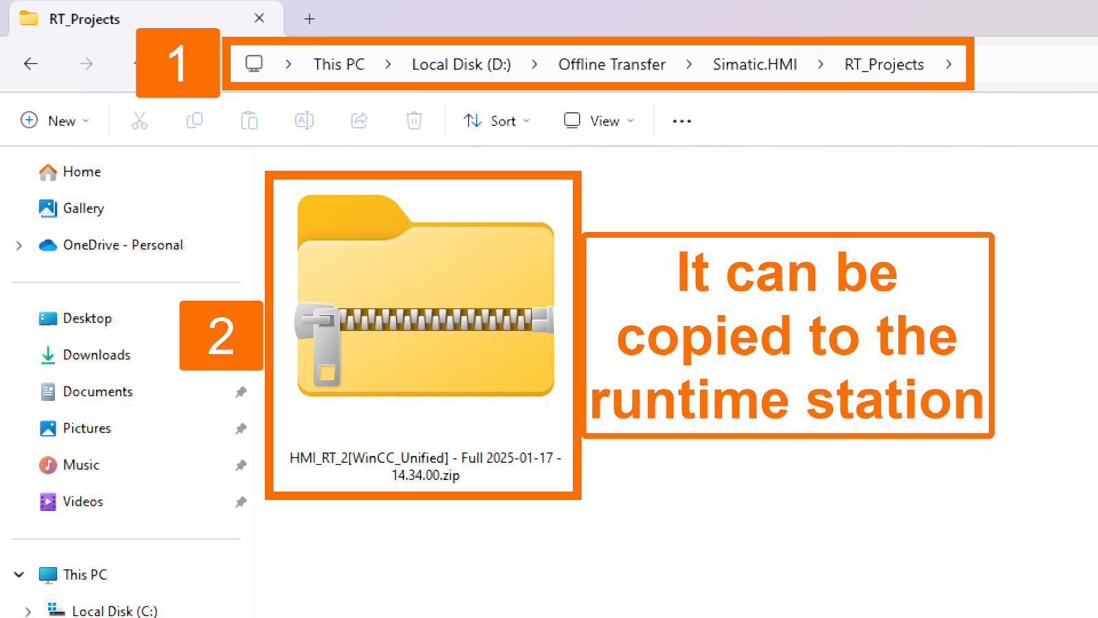Expand the Local Disk (C:) node
This screenshot has height=618, width=1098.
[x=27, y=611]
